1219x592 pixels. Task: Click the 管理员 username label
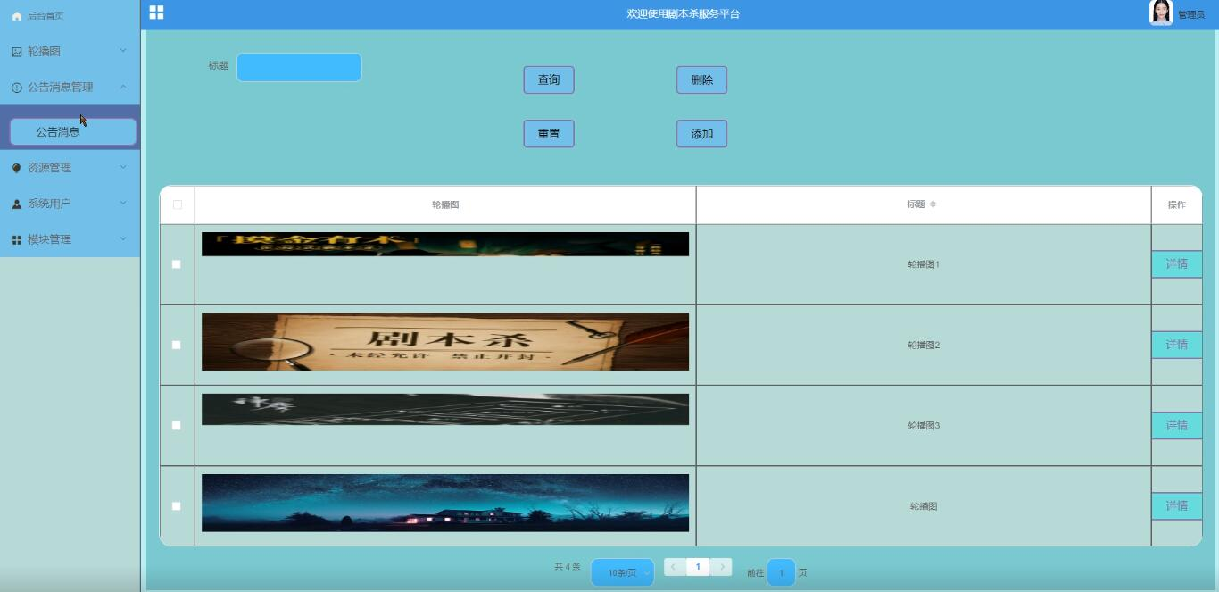tap(1190, 14)
